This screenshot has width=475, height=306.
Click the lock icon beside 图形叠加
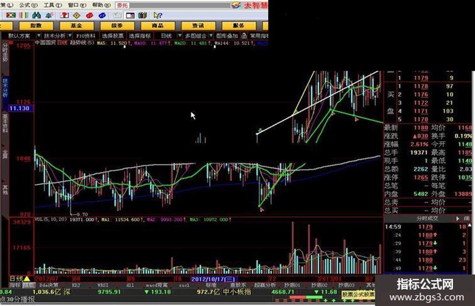point(244,36)
